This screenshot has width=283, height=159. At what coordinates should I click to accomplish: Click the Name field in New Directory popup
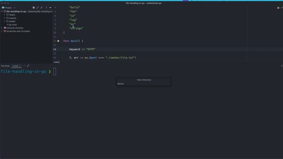[144, 83]
